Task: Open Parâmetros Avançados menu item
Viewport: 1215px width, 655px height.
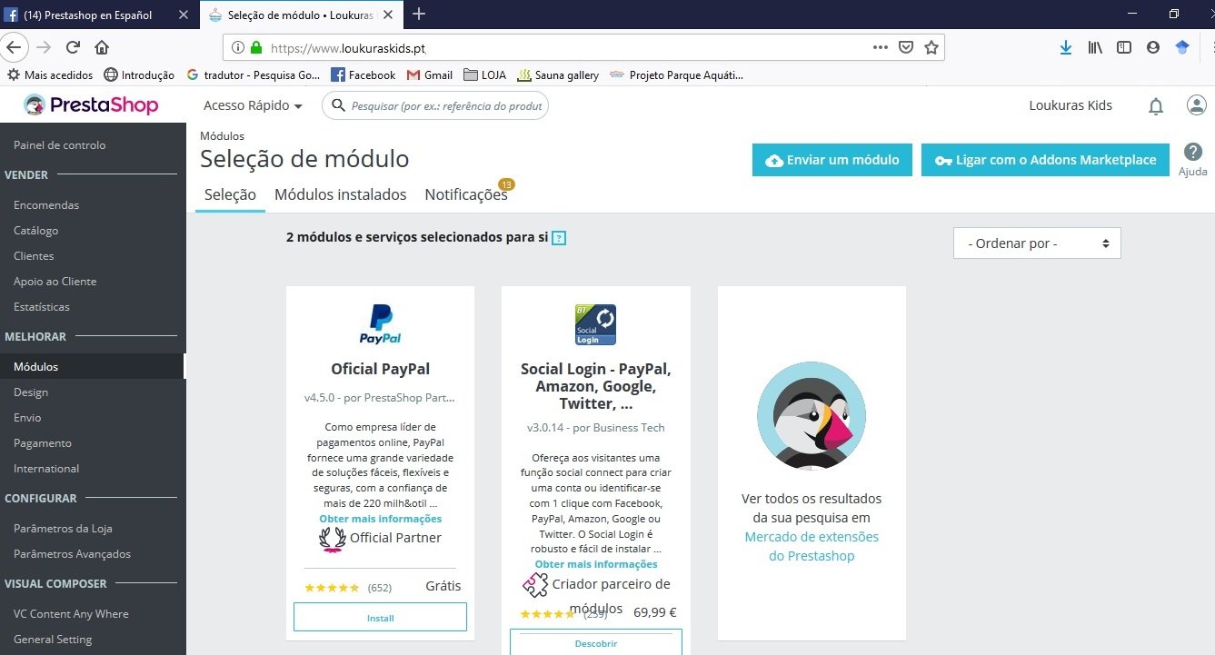Action: 73,554
